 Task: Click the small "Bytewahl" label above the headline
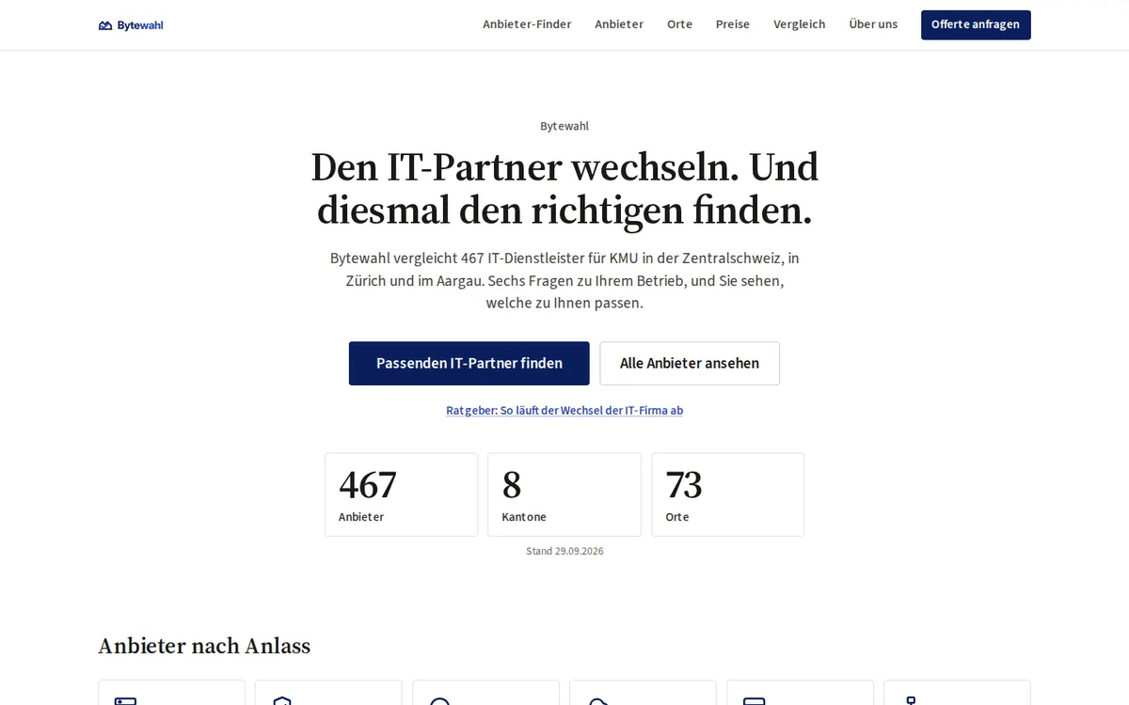coord(564,126)
